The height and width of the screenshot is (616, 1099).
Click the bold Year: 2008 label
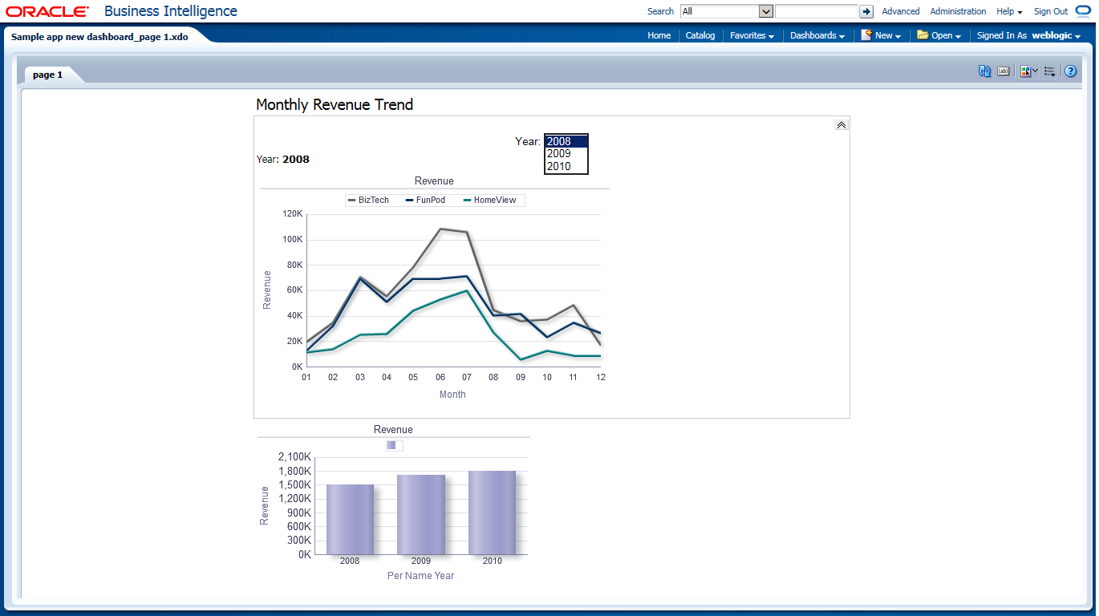(x=282, y=159)
